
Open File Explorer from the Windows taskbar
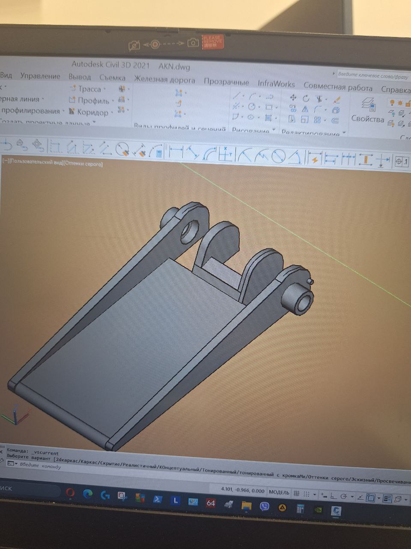tap(246, 506)
